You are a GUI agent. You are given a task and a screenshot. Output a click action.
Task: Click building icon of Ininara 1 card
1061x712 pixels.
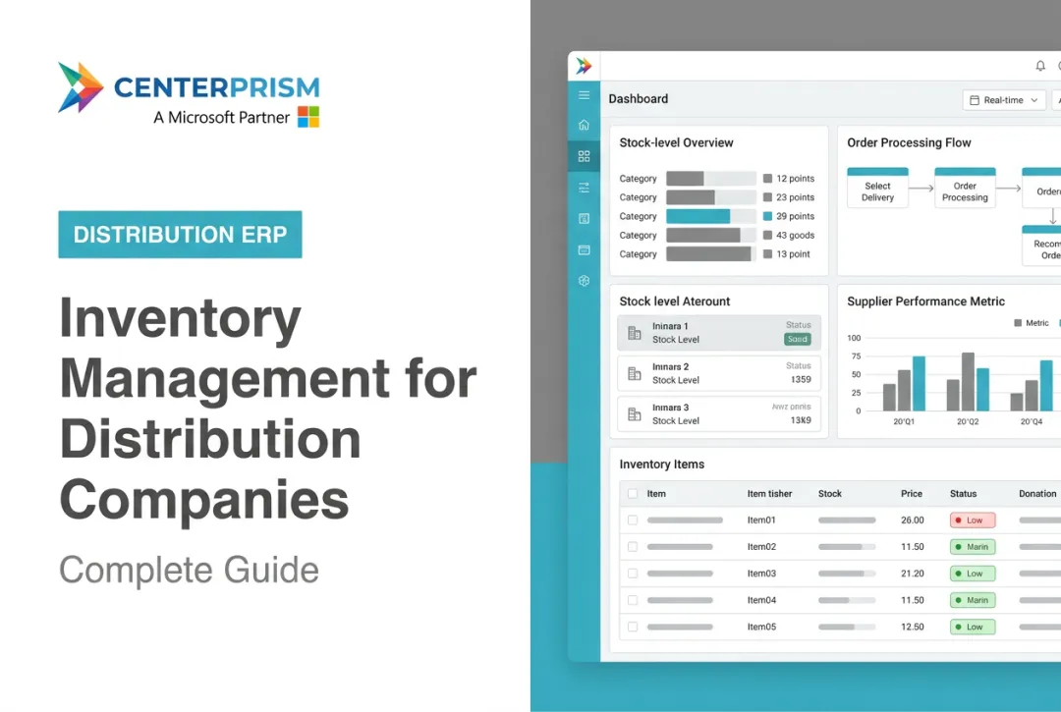click(634, 333)
